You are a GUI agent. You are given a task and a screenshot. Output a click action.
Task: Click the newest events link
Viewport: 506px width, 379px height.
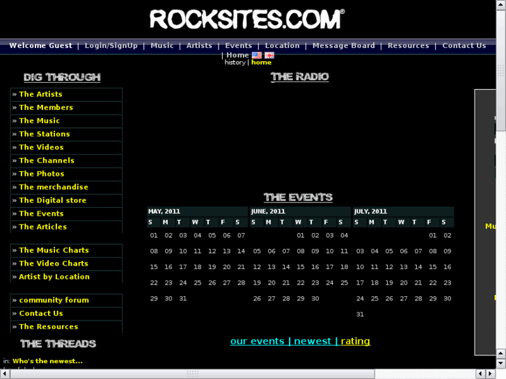[x=313, y=341]
